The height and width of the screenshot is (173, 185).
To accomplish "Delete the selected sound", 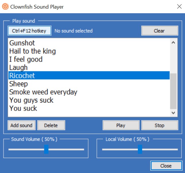I will tap(51, 125).
